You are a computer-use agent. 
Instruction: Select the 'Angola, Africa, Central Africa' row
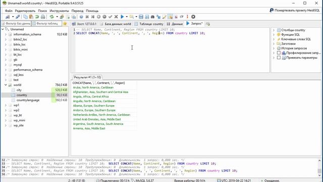click(104, 97)
